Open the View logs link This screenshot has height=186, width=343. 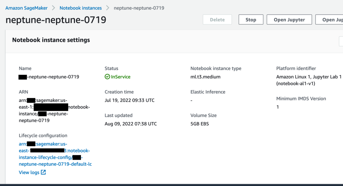29,172
